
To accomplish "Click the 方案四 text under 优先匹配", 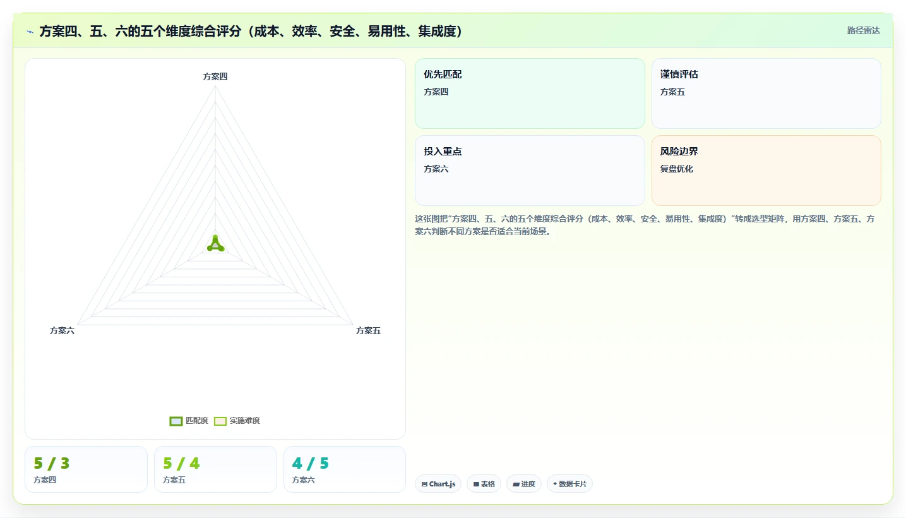I will coord(436,92).
